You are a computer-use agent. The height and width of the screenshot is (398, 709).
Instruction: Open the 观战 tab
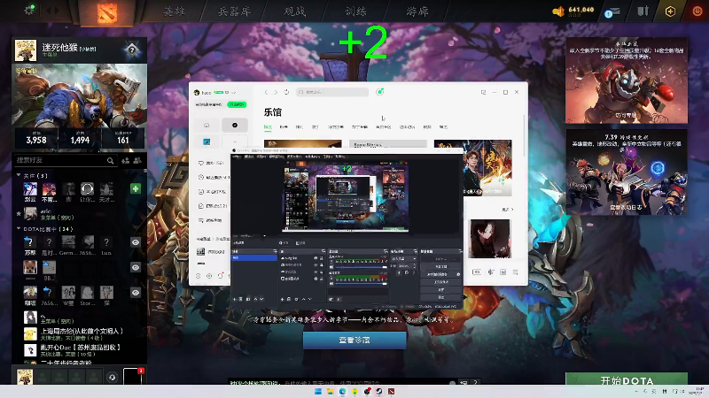[x=295, y=11]
